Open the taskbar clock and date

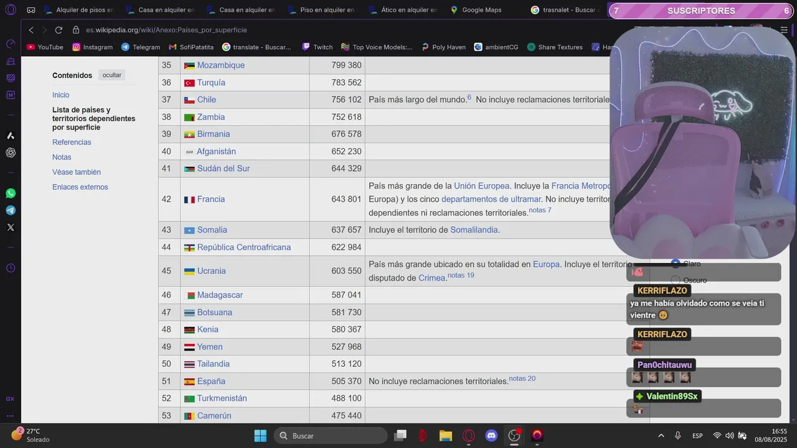click(x=771, y=436)
